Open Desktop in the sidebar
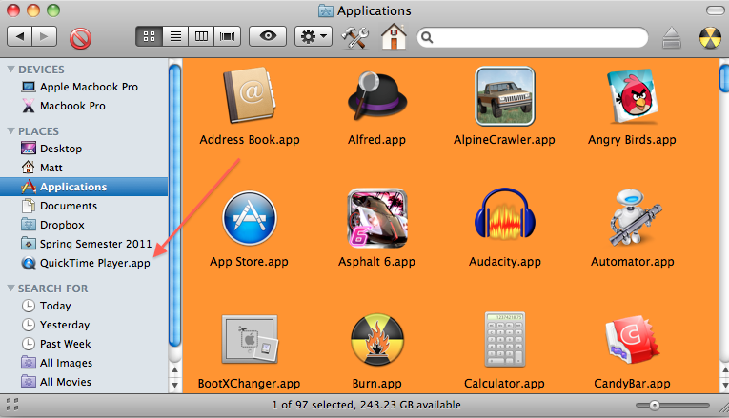 84,149
